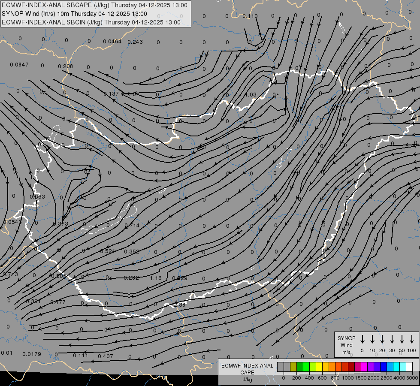Click the 0.505 CAPE value
420x386 pixels.
tap(59, 276)
